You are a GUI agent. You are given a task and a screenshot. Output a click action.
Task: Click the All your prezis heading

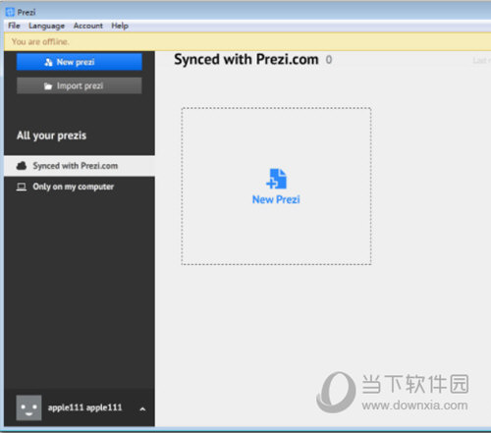point(52,135)
